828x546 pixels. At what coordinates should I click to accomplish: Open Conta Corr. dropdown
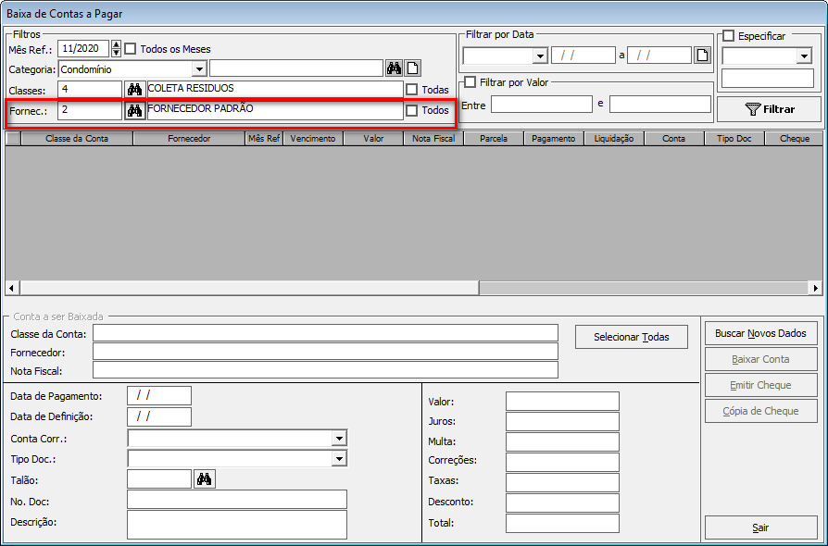[x=340, y=438]
